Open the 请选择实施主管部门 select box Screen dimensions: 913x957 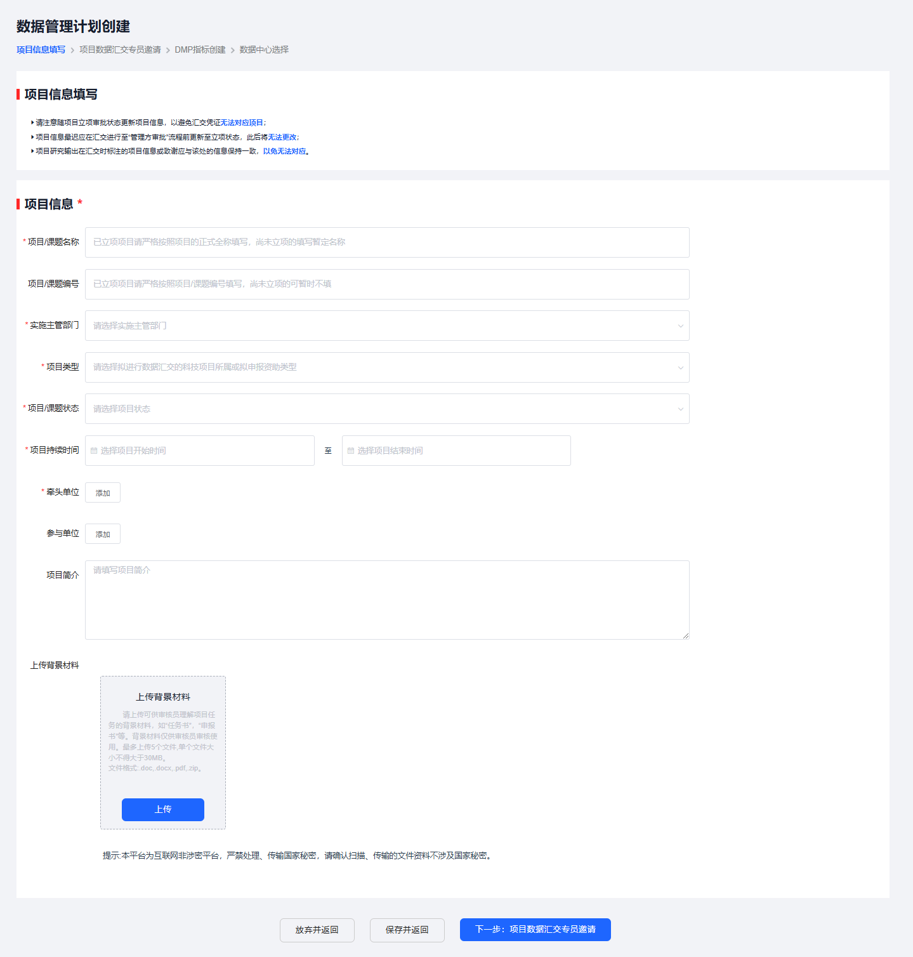[x=387, y=326]
